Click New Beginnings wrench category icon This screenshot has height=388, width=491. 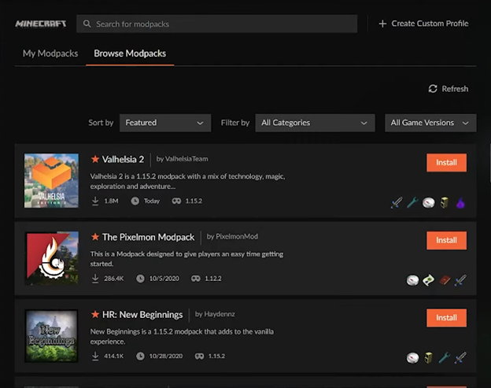(445, 357)
